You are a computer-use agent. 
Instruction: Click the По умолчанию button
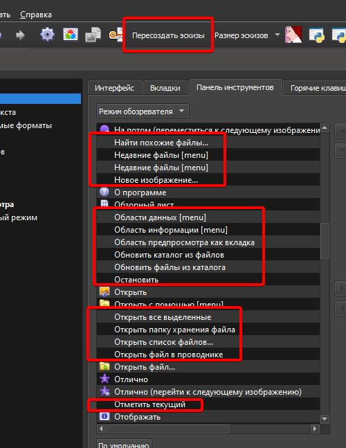pyautogui.click(x=124, y=445)
